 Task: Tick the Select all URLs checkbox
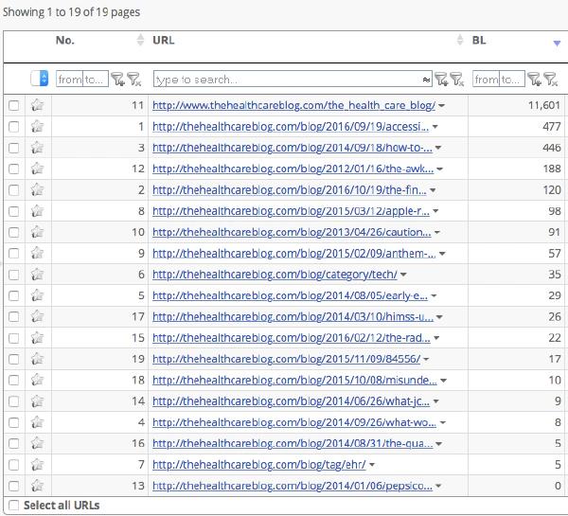[x=14, y=506]
